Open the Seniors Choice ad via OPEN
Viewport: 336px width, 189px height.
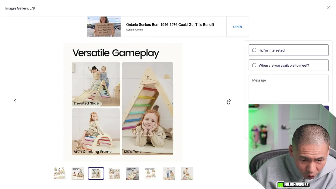coord(238,27)
